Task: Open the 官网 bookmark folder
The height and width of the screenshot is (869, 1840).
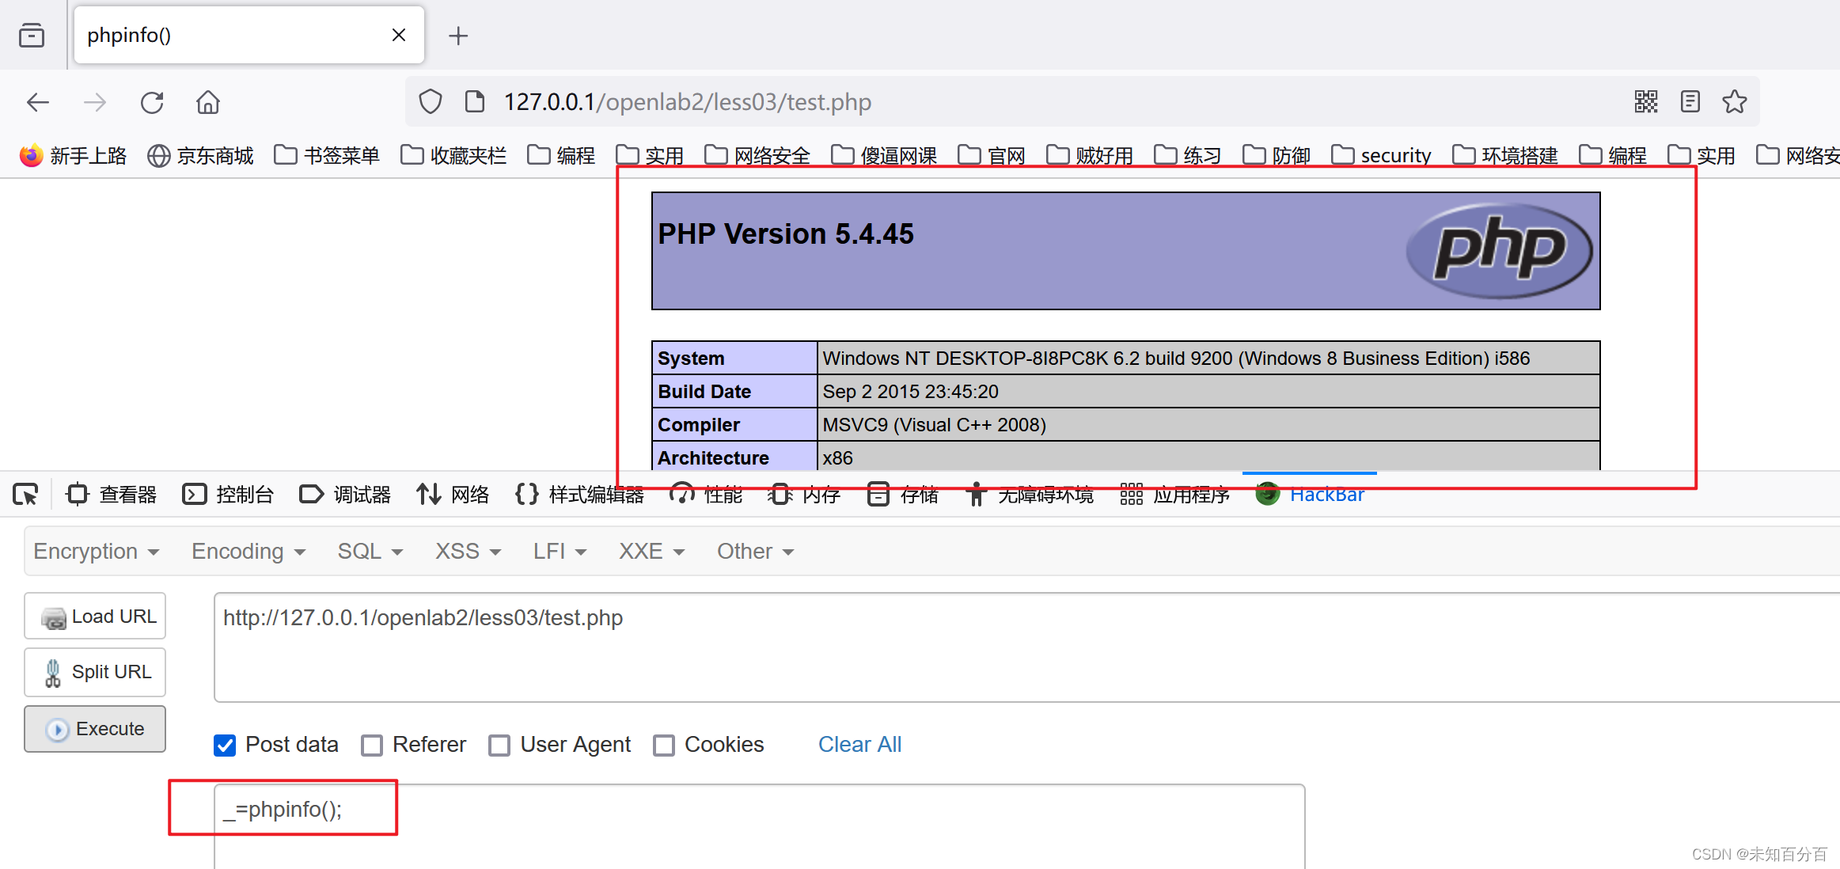Action: (992, 155)
